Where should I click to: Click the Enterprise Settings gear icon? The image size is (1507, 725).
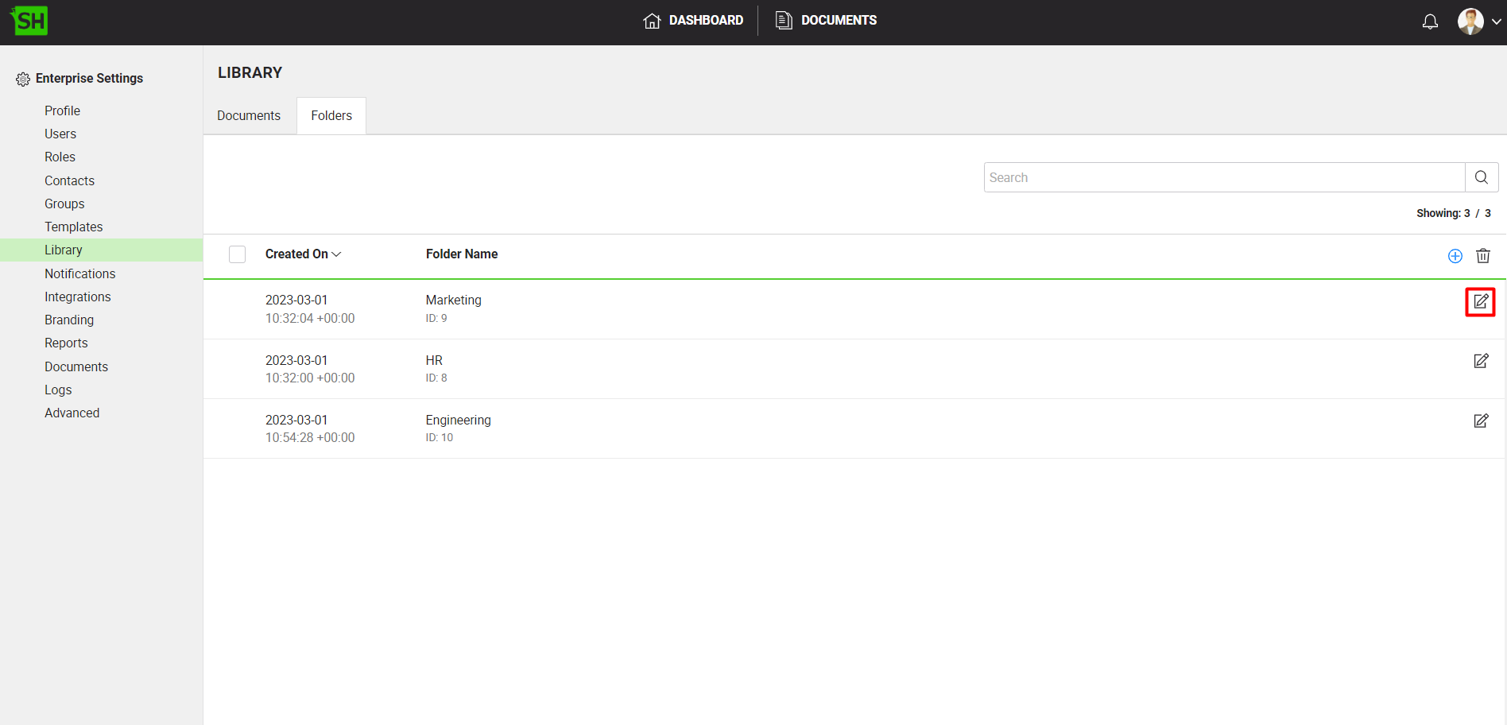coord(23,79)
